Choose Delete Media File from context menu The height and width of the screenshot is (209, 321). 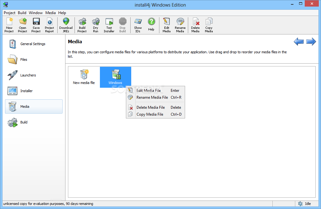tap(155, 107)
